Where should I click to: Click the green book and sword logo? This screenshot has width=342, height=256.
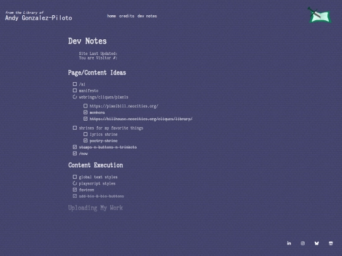click(319, 15)
